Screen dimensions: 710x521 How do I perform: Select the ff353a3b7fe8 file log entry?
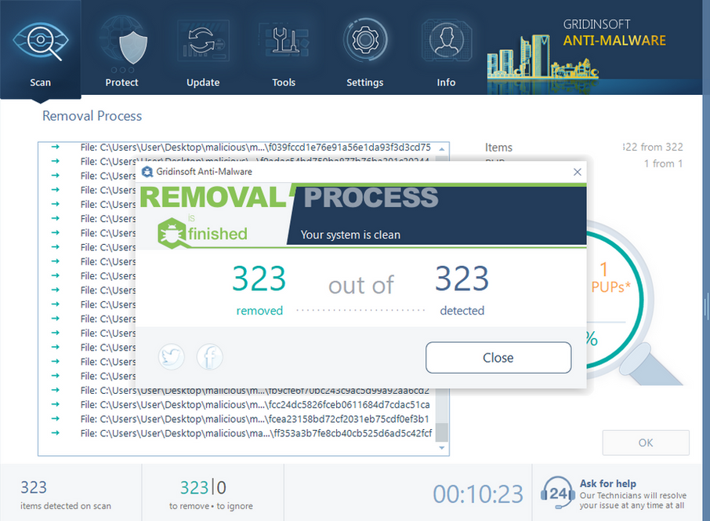[x=255, y=433]
